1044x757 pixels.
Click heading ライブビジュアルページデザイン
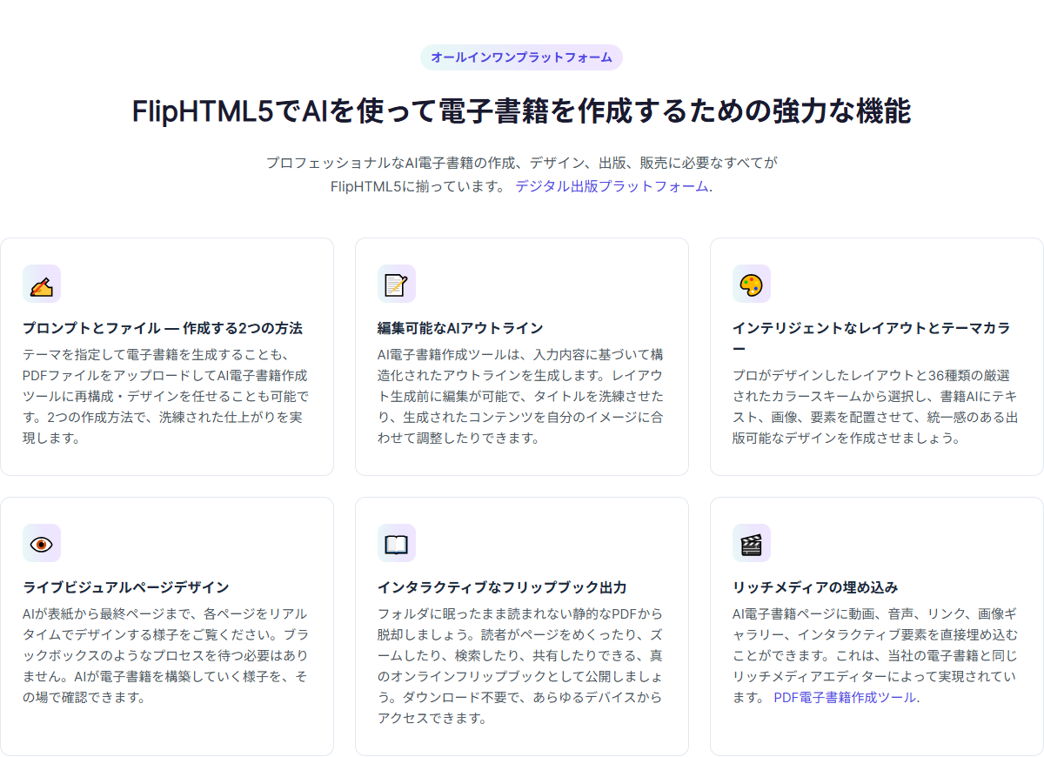[126, 587]
